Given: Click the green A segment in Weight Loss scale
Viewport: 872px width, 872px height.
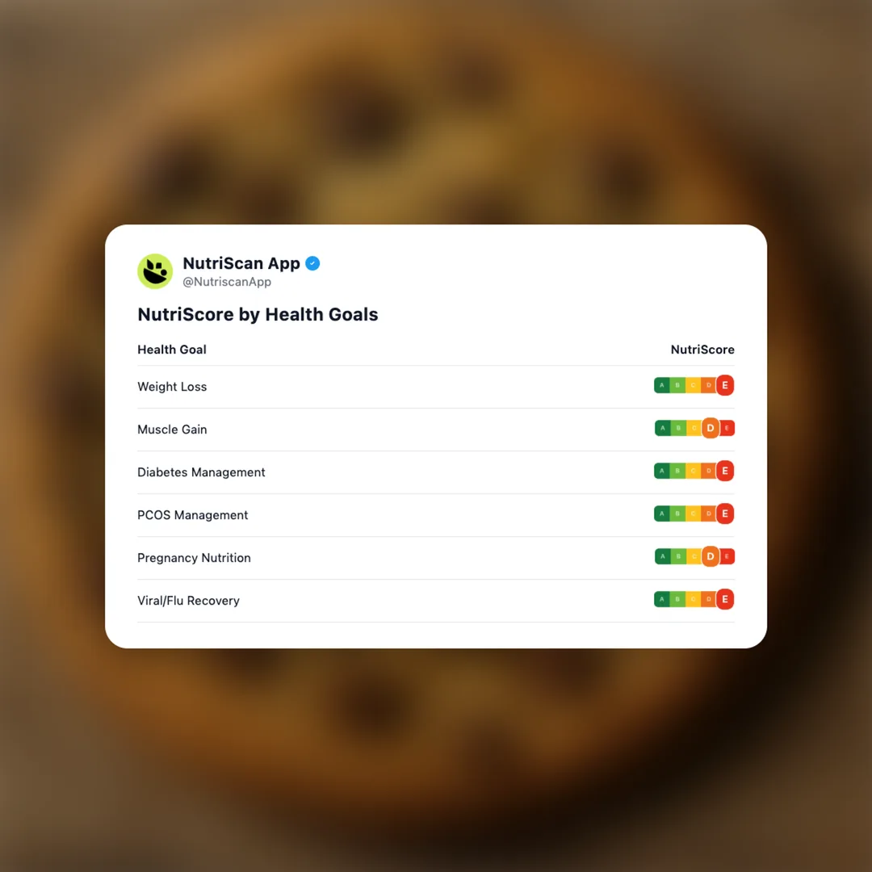Looking at the screenshot, I should click(662, 385).
